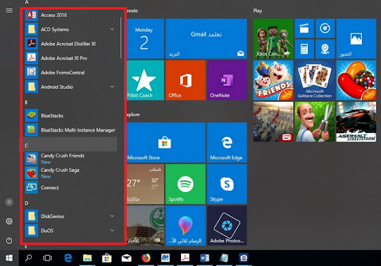This screenshot has height=266, width=381.
Task: Open the Gardenscapes game tile
Action: tap(315, 122)
